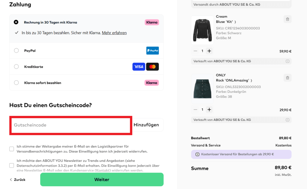Check the ABOUT YOU newsletter checkbox
The height and width of the screenshot is (189, 307).
coord(11,165)
